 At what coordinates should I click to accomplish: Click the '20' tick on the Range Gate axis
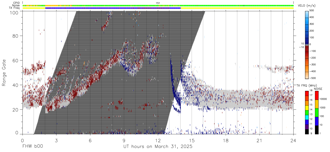(x=15, y=110)
